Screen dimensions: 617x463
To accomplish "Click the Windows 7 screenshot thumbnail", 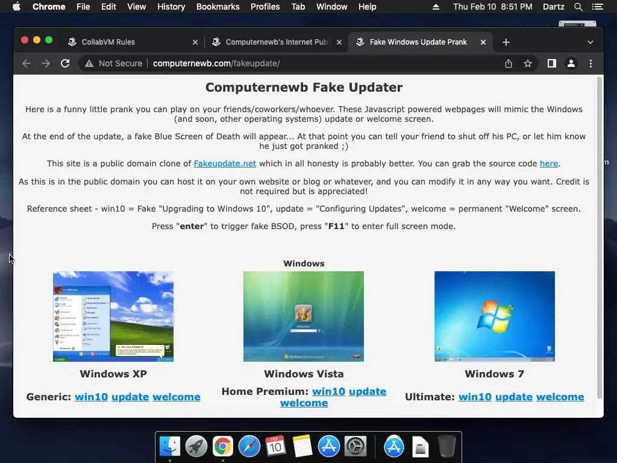I will coord(495,316).
